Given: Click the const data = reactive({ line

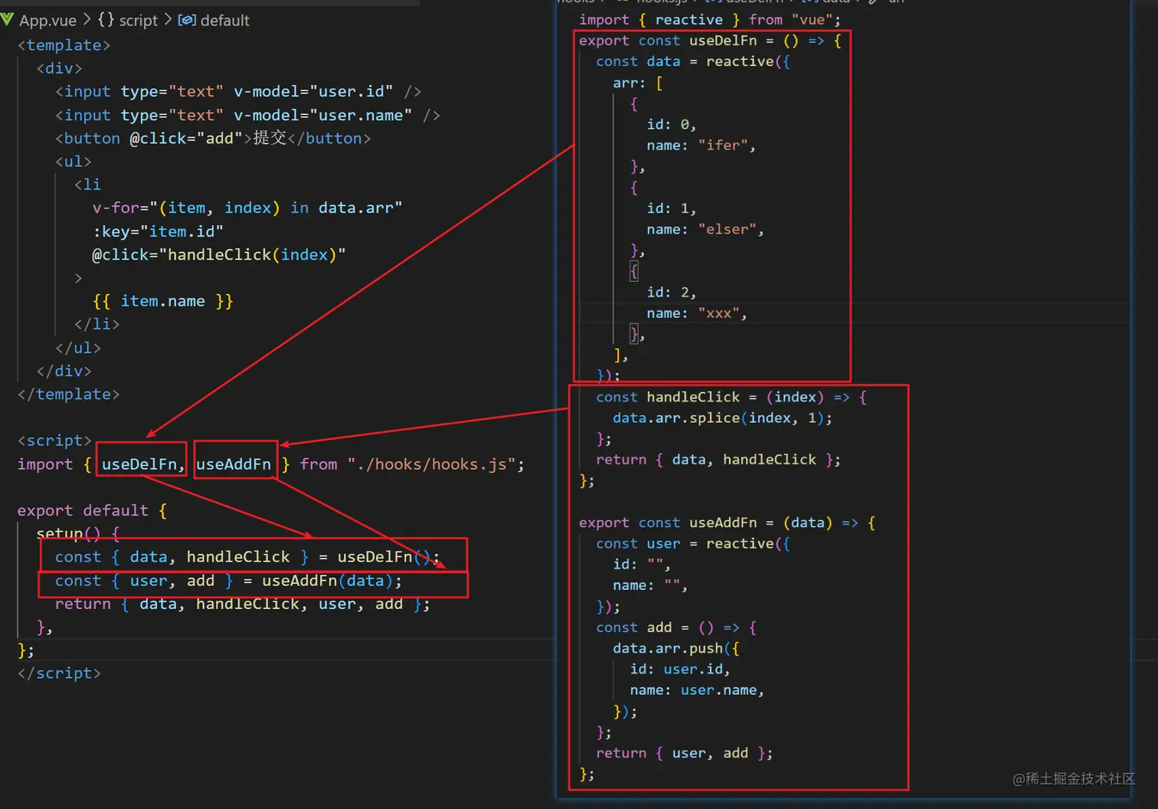Looking at the screenshot, I should (693, 61).
